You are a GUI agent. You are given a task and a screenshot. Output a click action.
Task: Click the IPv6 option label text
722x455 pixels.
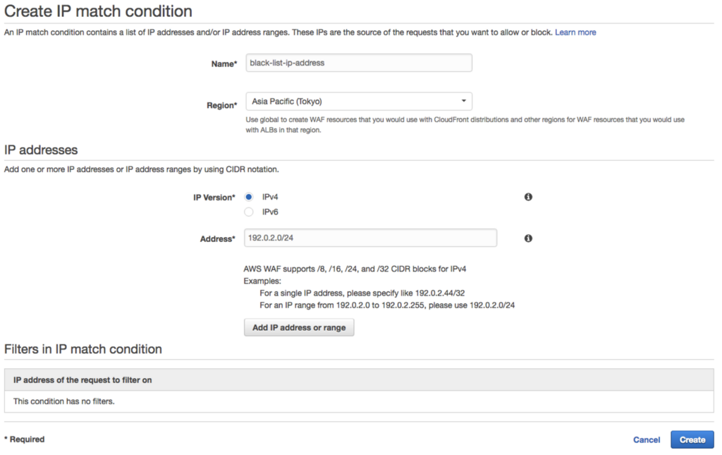click(270, 212)
